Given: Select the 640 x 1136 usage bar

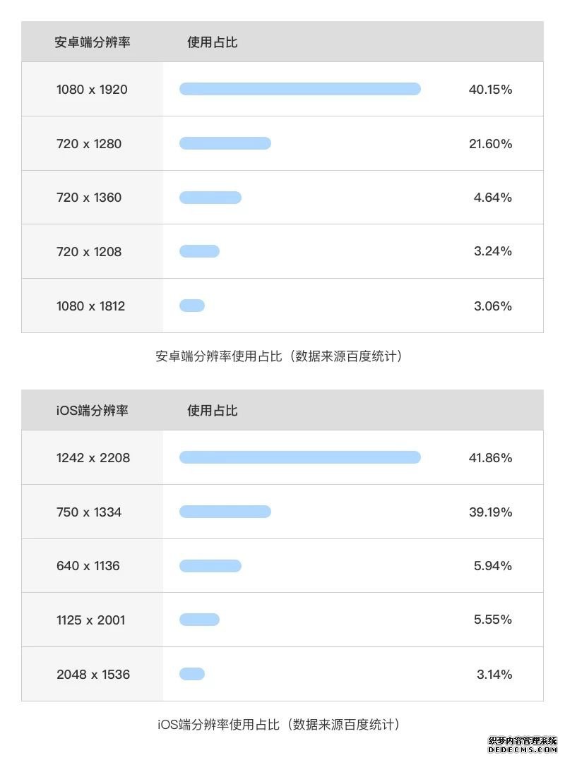Looking at the screenshot, I should [x=210, y=566].
